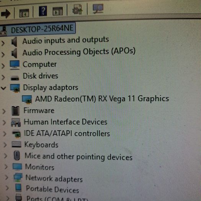Click speaker icon for Audio inputs and outputs
This screenshot has height=201, width=201.
coord(14,42)
